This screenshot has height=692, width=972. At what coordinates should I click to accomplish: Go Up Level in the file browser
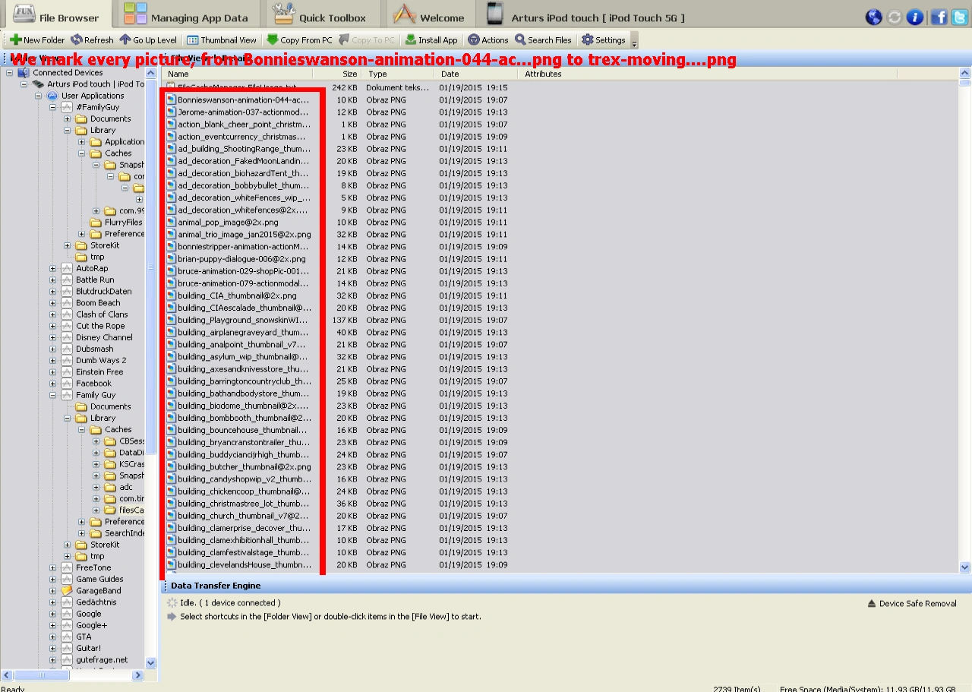click(148, 40)
